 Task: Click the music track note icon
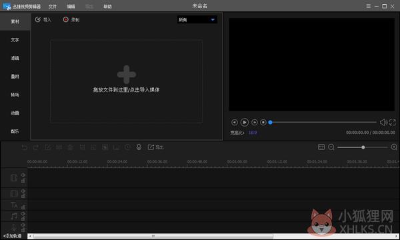[x=14, y=216]
